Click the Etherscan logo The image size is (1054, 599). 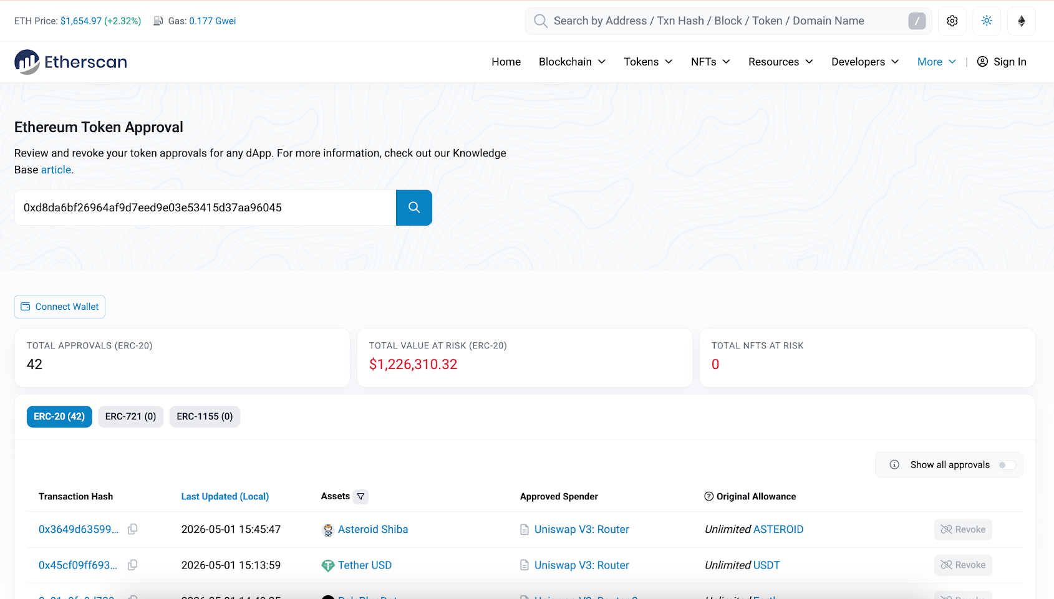[70, 62]
